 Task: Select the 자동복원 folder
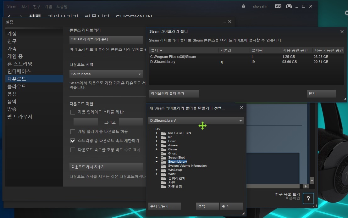175,187
